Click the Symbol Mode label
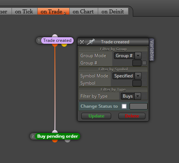Viewport: 179px width, 163px height. (x=94, y=76)
